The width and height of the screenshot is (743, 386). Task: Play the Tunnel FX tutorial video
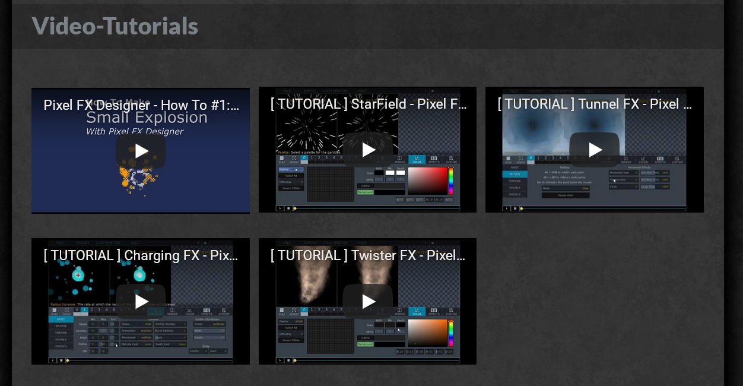595,150
